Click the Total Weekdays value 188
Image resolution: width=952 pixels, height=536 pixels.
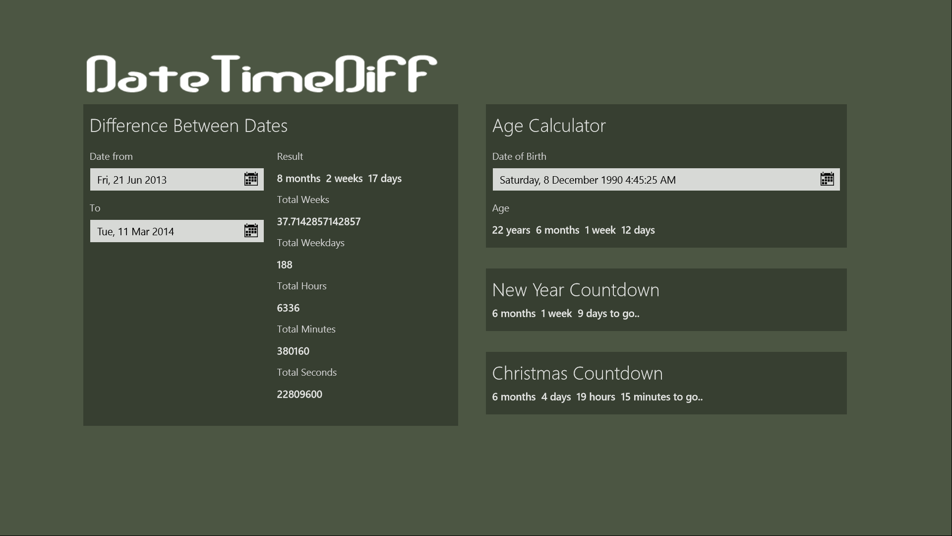tap(285, 265)
